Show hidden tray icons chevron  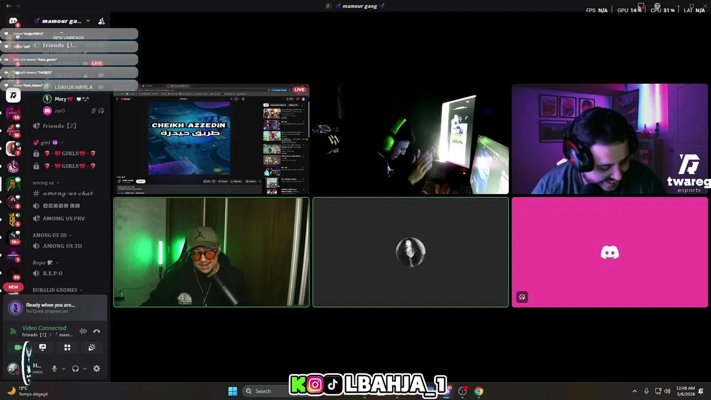(634, 391)
